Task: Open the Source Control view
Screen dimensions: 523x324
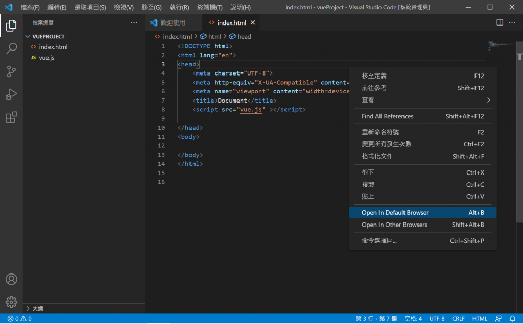Action: click(x=11, y=71)
